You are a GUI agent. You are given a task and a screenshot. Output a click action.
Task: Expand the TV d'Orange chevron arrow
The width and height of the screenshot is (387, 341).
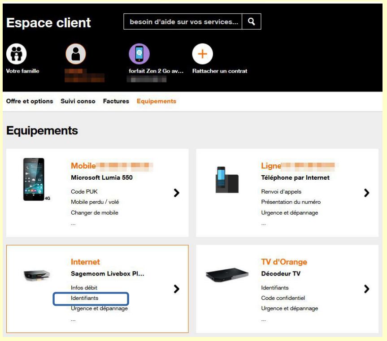coord(367,289)
